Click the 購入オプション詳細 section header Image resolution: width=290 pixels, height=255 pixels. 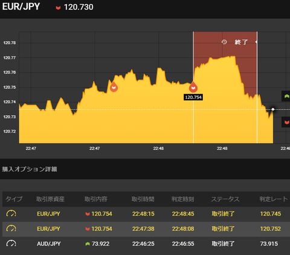tap(30, 169)
